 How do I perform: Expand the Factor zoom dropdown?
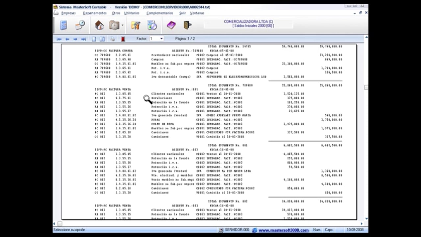pyautogui.click(x=161, y=39)
